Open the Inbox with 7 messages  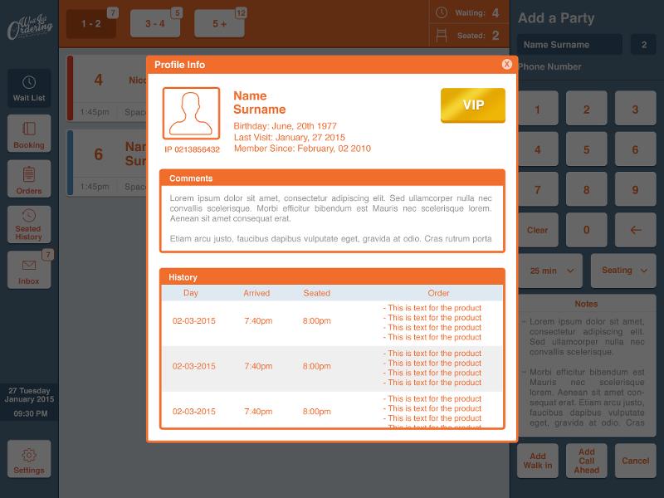pos(28,270)
